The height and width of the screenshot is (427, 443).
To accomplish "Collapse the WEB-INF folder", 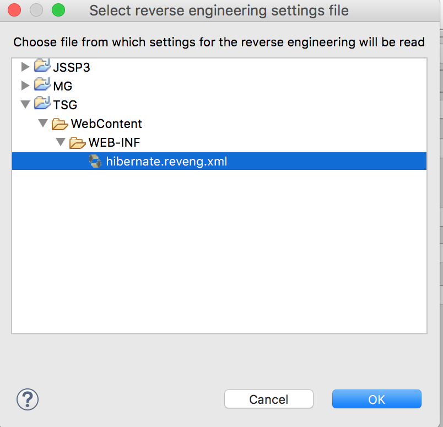I will (61, 142).
